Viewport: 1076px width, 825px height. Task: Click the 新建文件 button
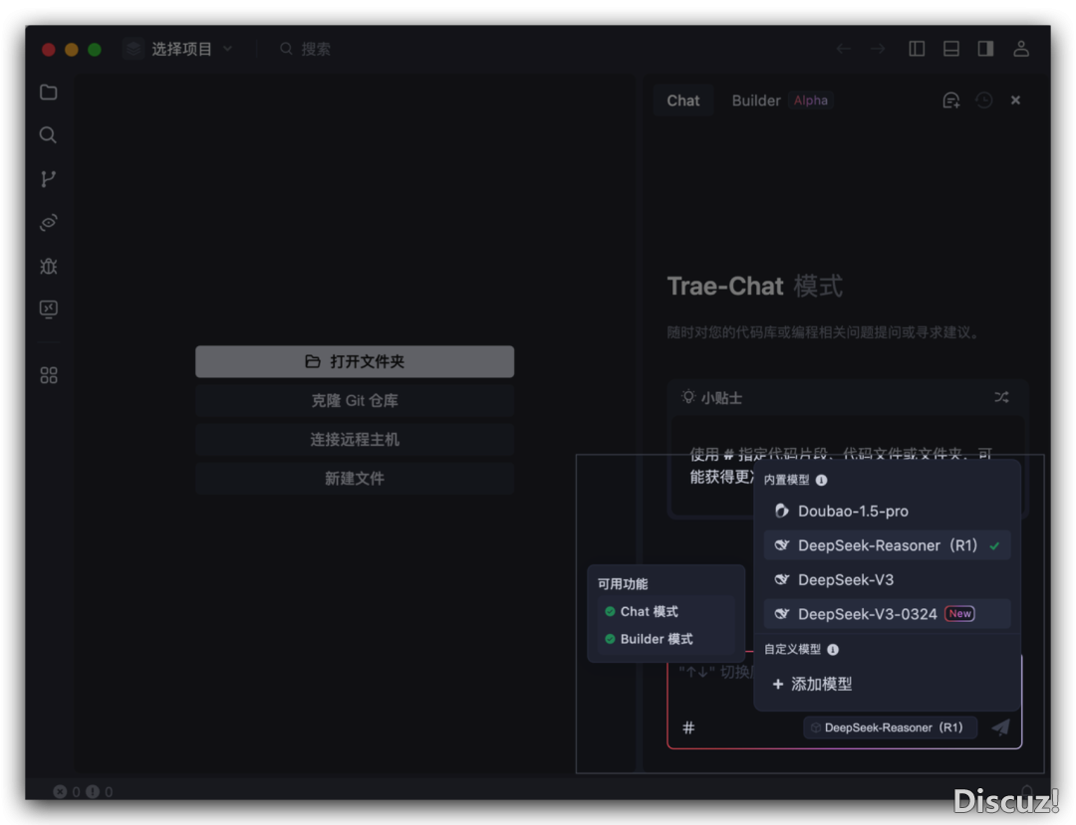coord(355,479)
